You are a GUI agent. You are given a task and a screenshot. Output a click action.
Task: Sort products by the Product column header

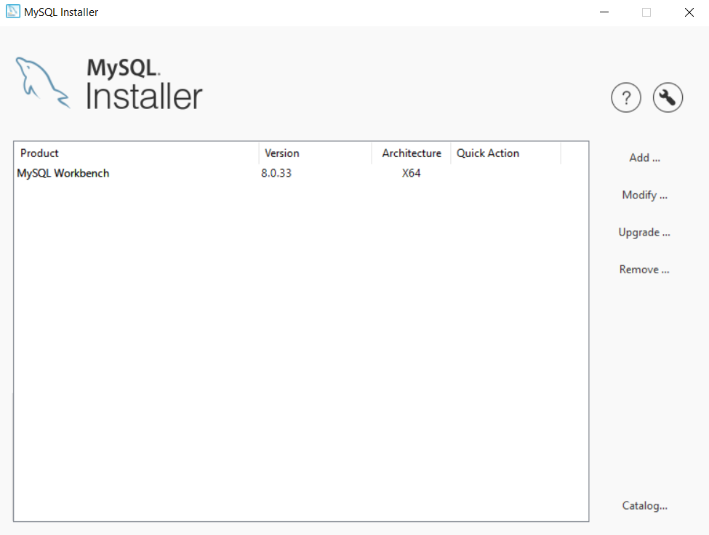click(39, 153)
